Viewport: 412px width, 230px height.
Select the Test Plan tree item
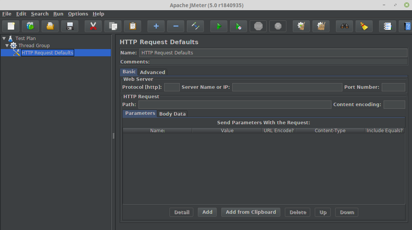coord(25,38)
